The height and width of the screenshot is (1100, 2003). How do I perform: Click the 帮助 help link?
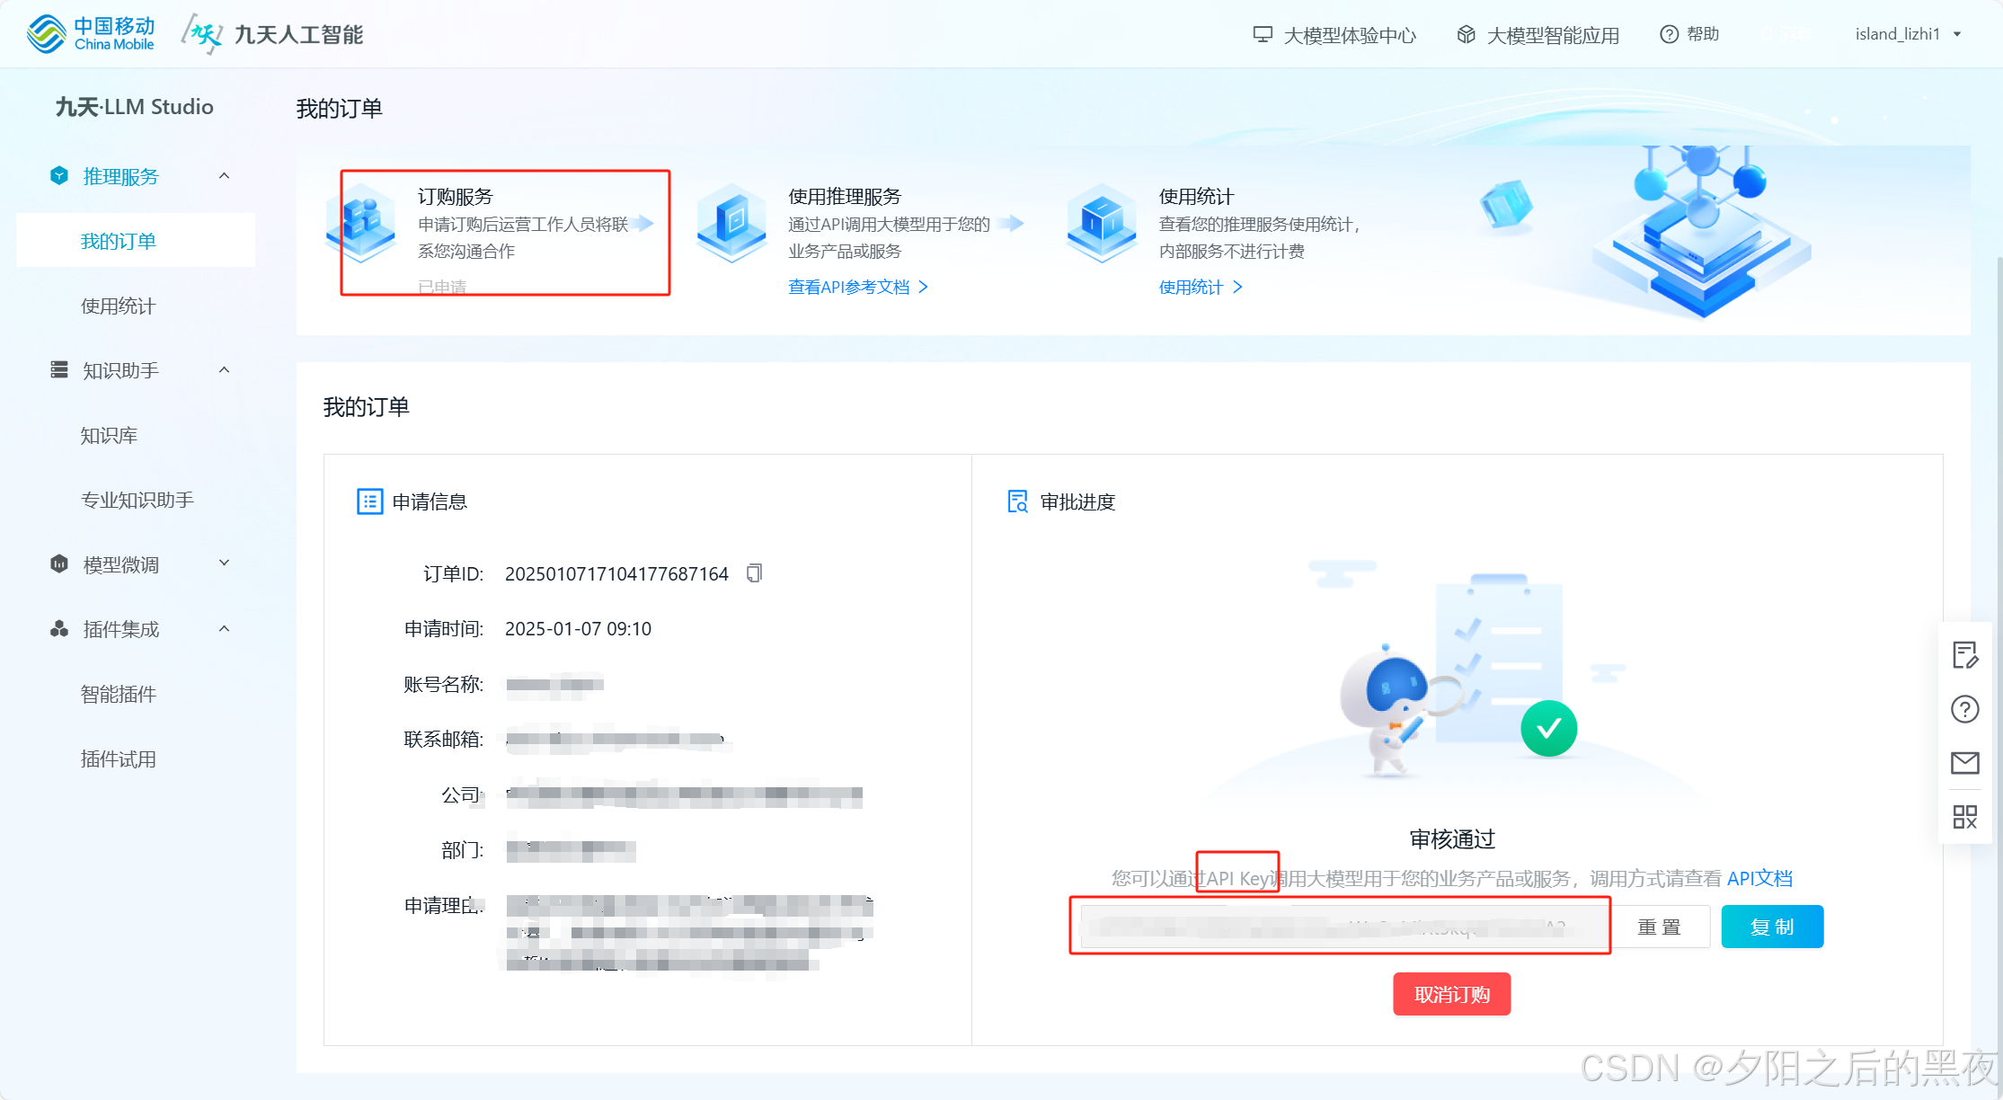click(x=1689, y=34)
